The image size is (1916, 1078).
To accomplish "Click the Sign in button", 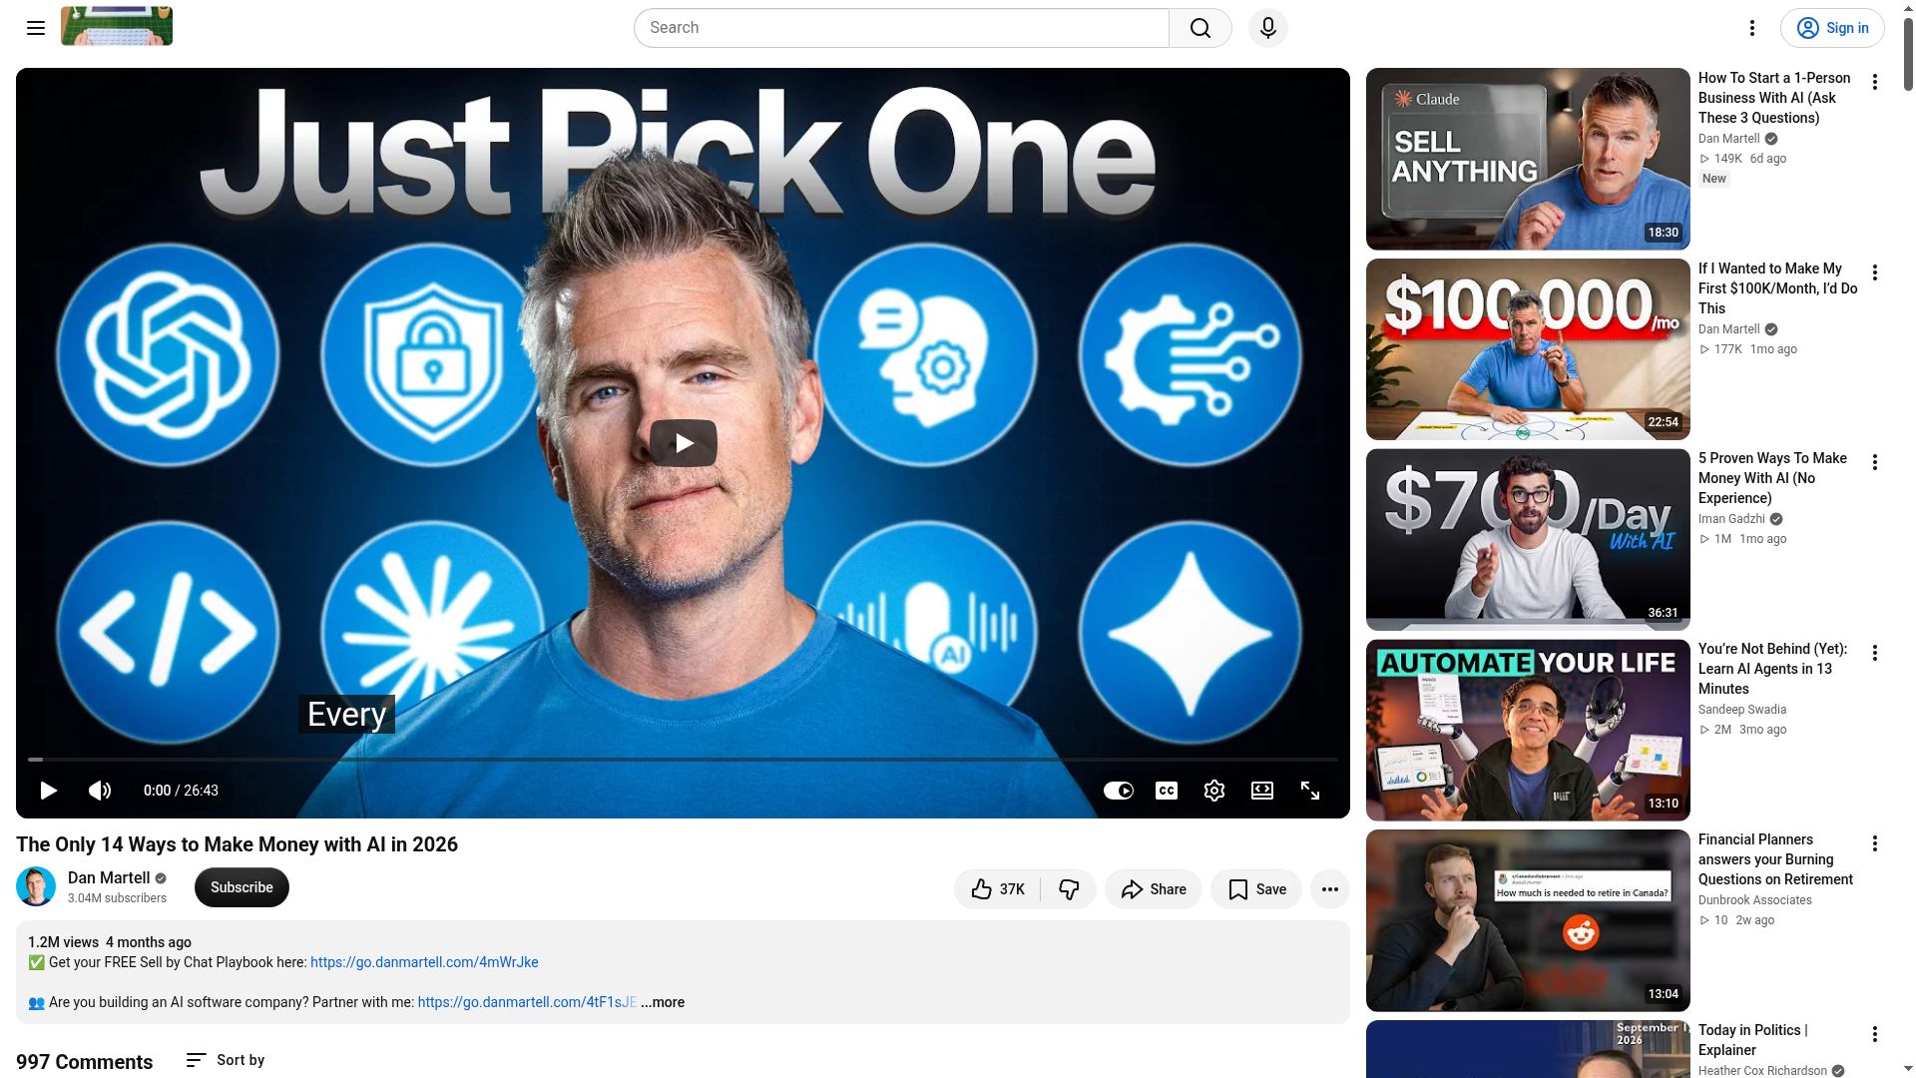I will (1832, 28).
